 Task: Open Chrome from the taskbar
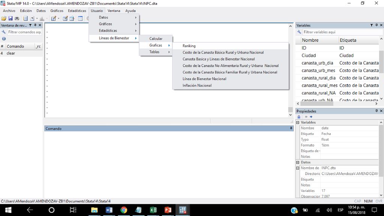click(124, 210)
